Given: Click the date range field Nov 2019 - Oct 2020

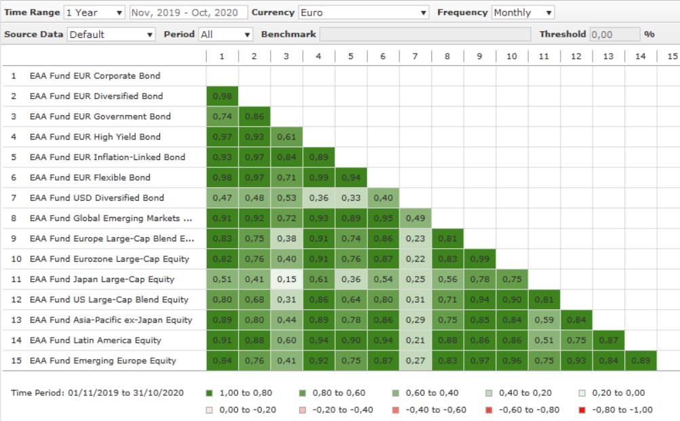Looking at the screenshot, I should point(187,12).
